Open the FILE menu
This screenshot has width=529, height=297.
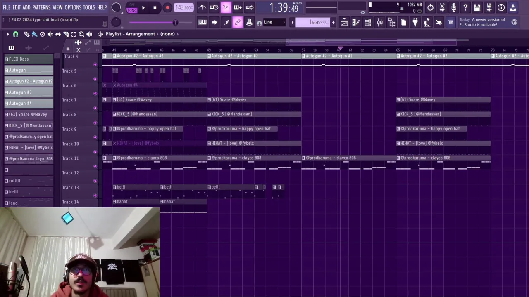pos(7,7)
